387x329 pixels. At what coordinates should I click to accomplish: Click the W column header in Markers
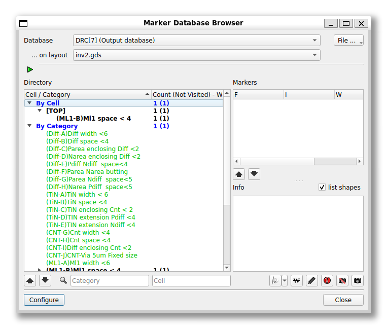point(349,94)
